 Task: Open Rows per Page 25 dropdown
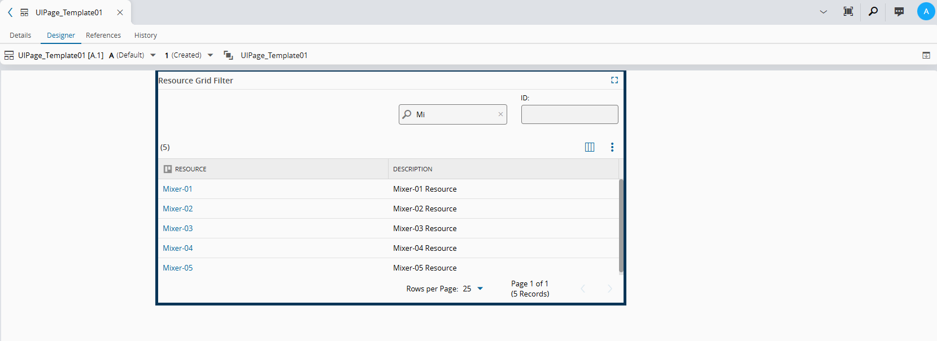click(473, 289)
